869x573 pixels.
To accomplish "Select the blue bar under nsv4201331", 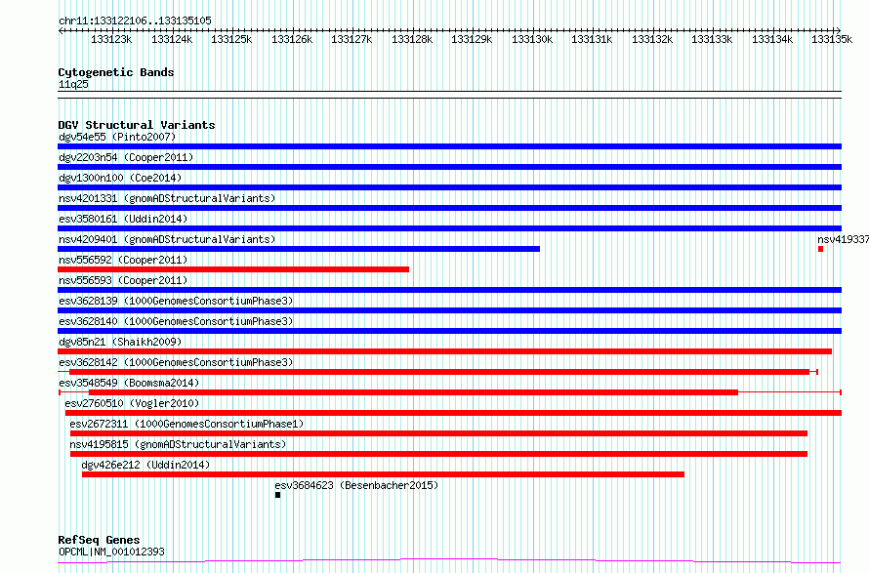I will (x=449, y=208).
